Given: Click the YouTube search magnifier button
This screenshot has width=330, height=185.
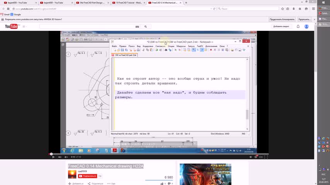Looking at the screenshot, I should (146, 27).
